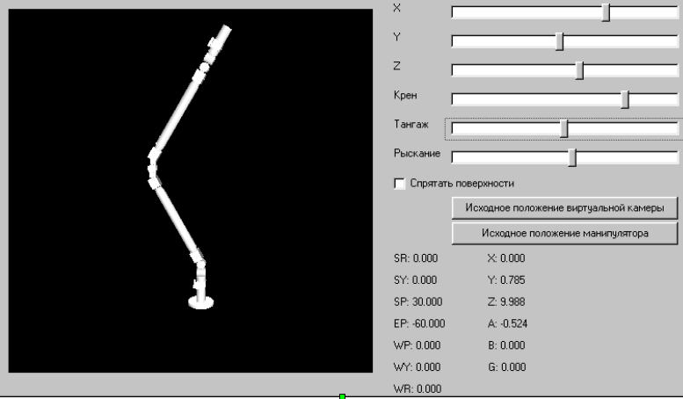Click the X: 0.000 coordinate value
The width and height of the screenshot is (683, 399).
(506, 258)
